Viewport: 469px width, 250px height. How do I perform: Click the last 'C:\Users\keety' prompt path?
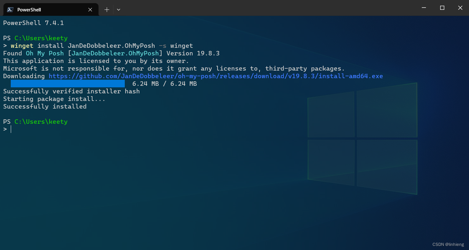41,122
